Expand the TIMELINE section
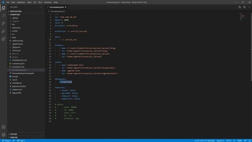252x142 pixels. click(x=14, y=137)
